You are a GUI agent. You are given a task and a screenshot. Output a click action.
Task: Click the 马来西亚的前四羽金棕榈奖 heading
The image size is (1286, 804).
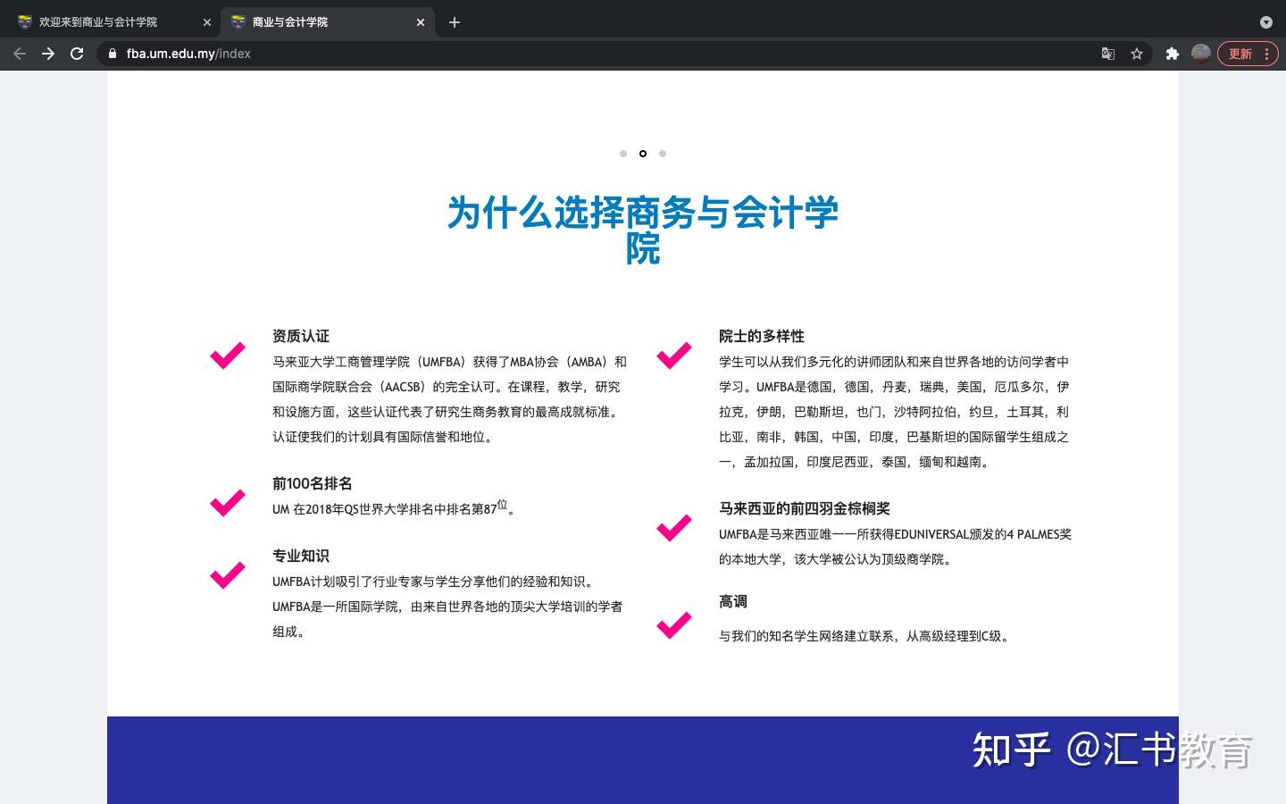pyautogui.click(x=805, y=508)
